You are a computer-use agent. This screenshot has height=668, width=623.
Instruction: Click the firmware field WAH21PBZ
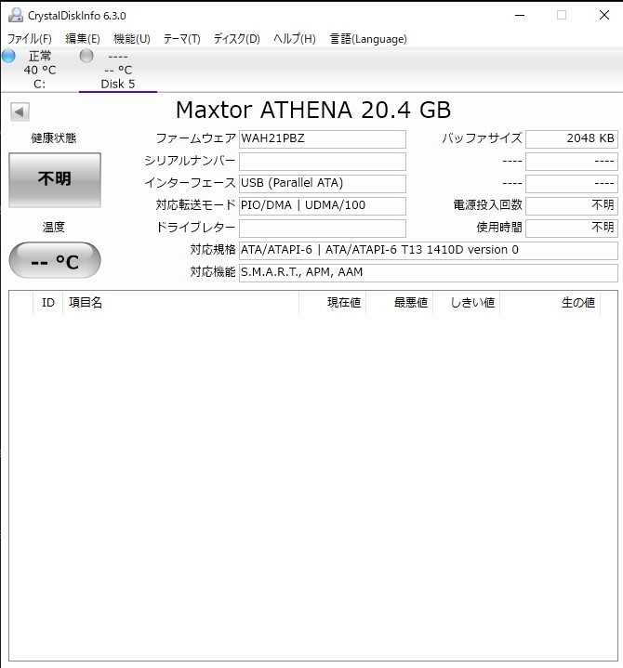coord(323,138)
